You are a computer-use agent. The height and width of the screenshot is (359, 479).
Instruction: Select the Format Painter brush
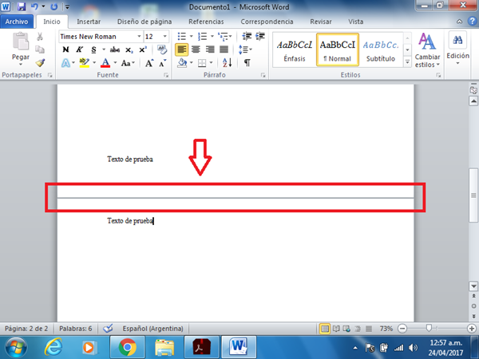[40, 62]
